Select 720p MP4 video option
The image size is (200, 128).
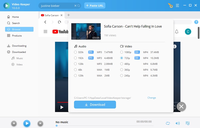[121, 58]
